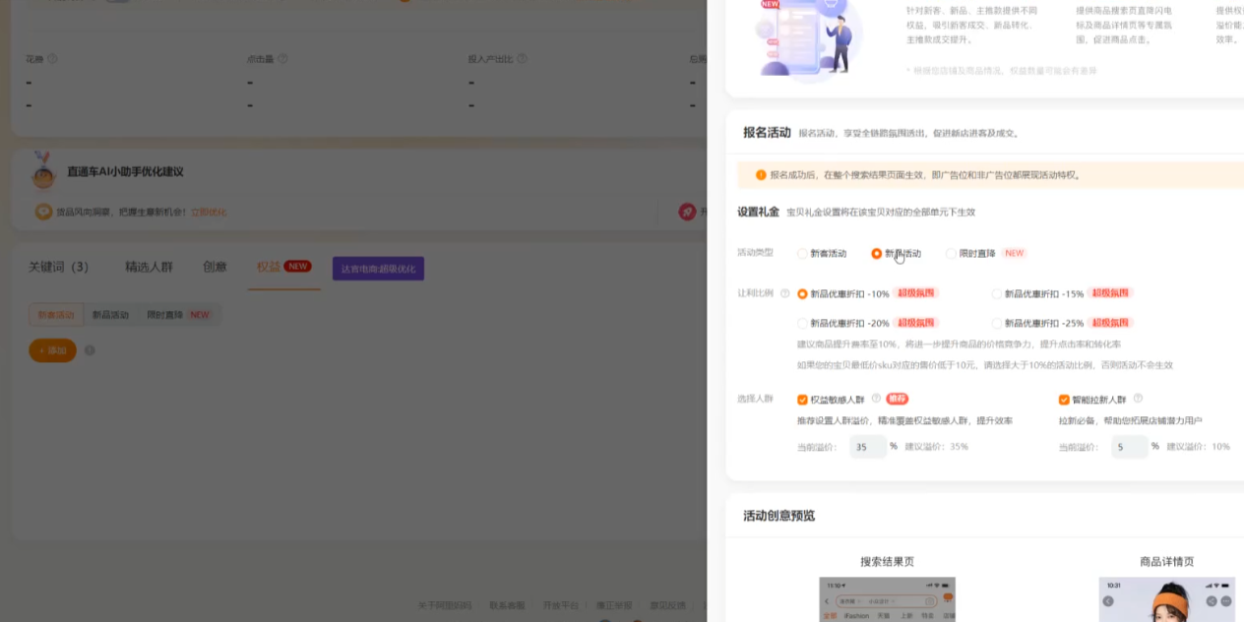The image size is (1244, 622).
Task: Click the 立即优化 link
Action: click(x=208, y=212)
